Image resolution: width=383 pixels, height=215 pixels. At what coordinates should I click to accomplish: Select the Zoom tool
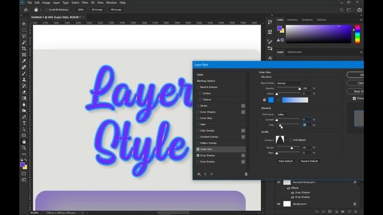(x=24, y=148)
